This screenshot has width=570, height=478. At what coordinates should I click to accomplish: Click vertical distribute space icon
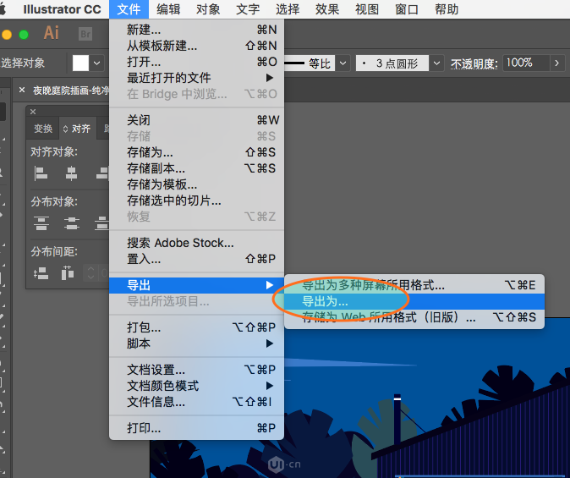41,272
